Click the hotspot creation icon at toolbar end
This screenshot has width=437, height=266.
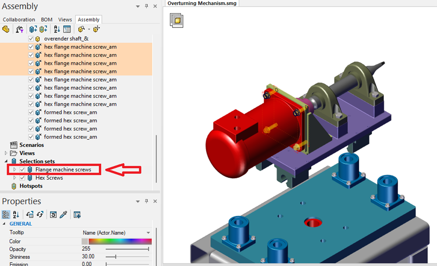97,29
